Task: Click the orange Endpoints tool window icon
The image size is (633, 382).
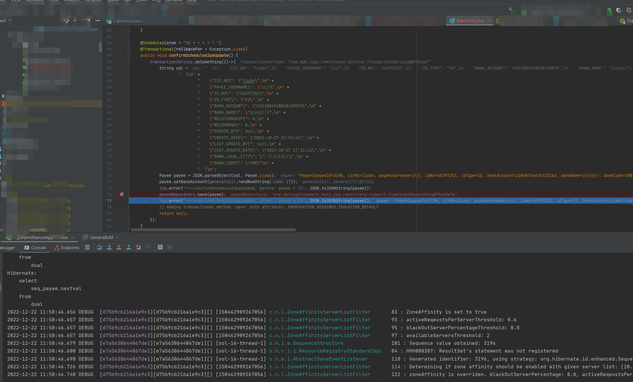Action: click(x=57, y=247)
